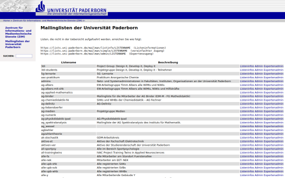Open Admin for the admins list

click(259, 81)
